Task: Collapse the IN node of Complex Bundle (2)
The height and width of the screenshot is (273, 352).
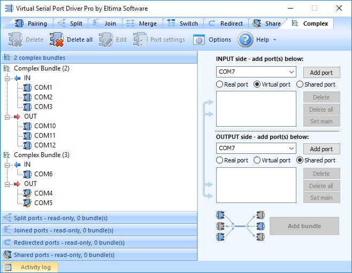Action: pyautogui.click(x=7, y=78)
